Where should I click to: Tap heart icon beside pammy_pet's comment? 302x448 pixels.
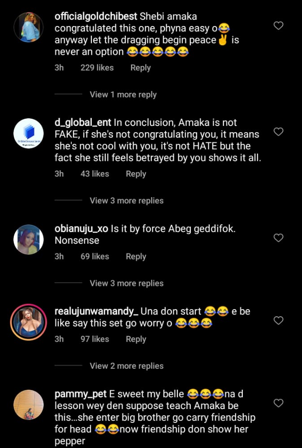278,403
